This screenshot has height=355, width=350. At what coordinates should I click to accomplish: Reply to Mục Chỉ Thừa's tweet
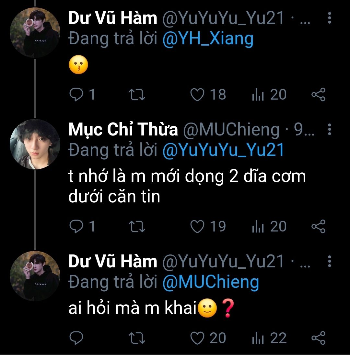coord(76,226)
